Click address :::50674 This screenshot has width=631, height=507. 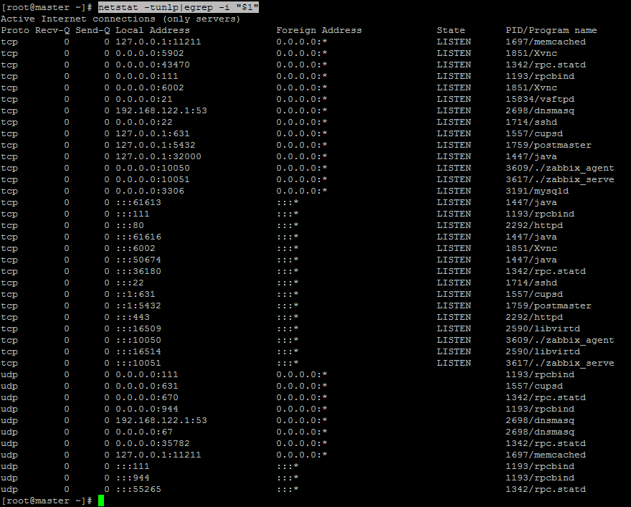pos(138,260)
